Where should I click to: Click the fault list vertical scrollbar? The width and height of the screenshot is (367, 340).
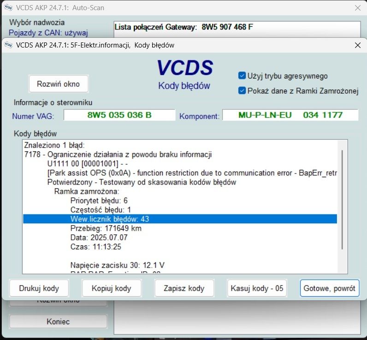(342, 199)
